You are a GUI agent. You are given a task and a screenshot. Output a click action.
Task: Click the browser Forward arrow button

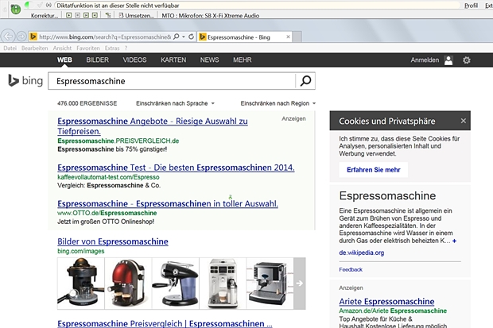coord(21,37)
